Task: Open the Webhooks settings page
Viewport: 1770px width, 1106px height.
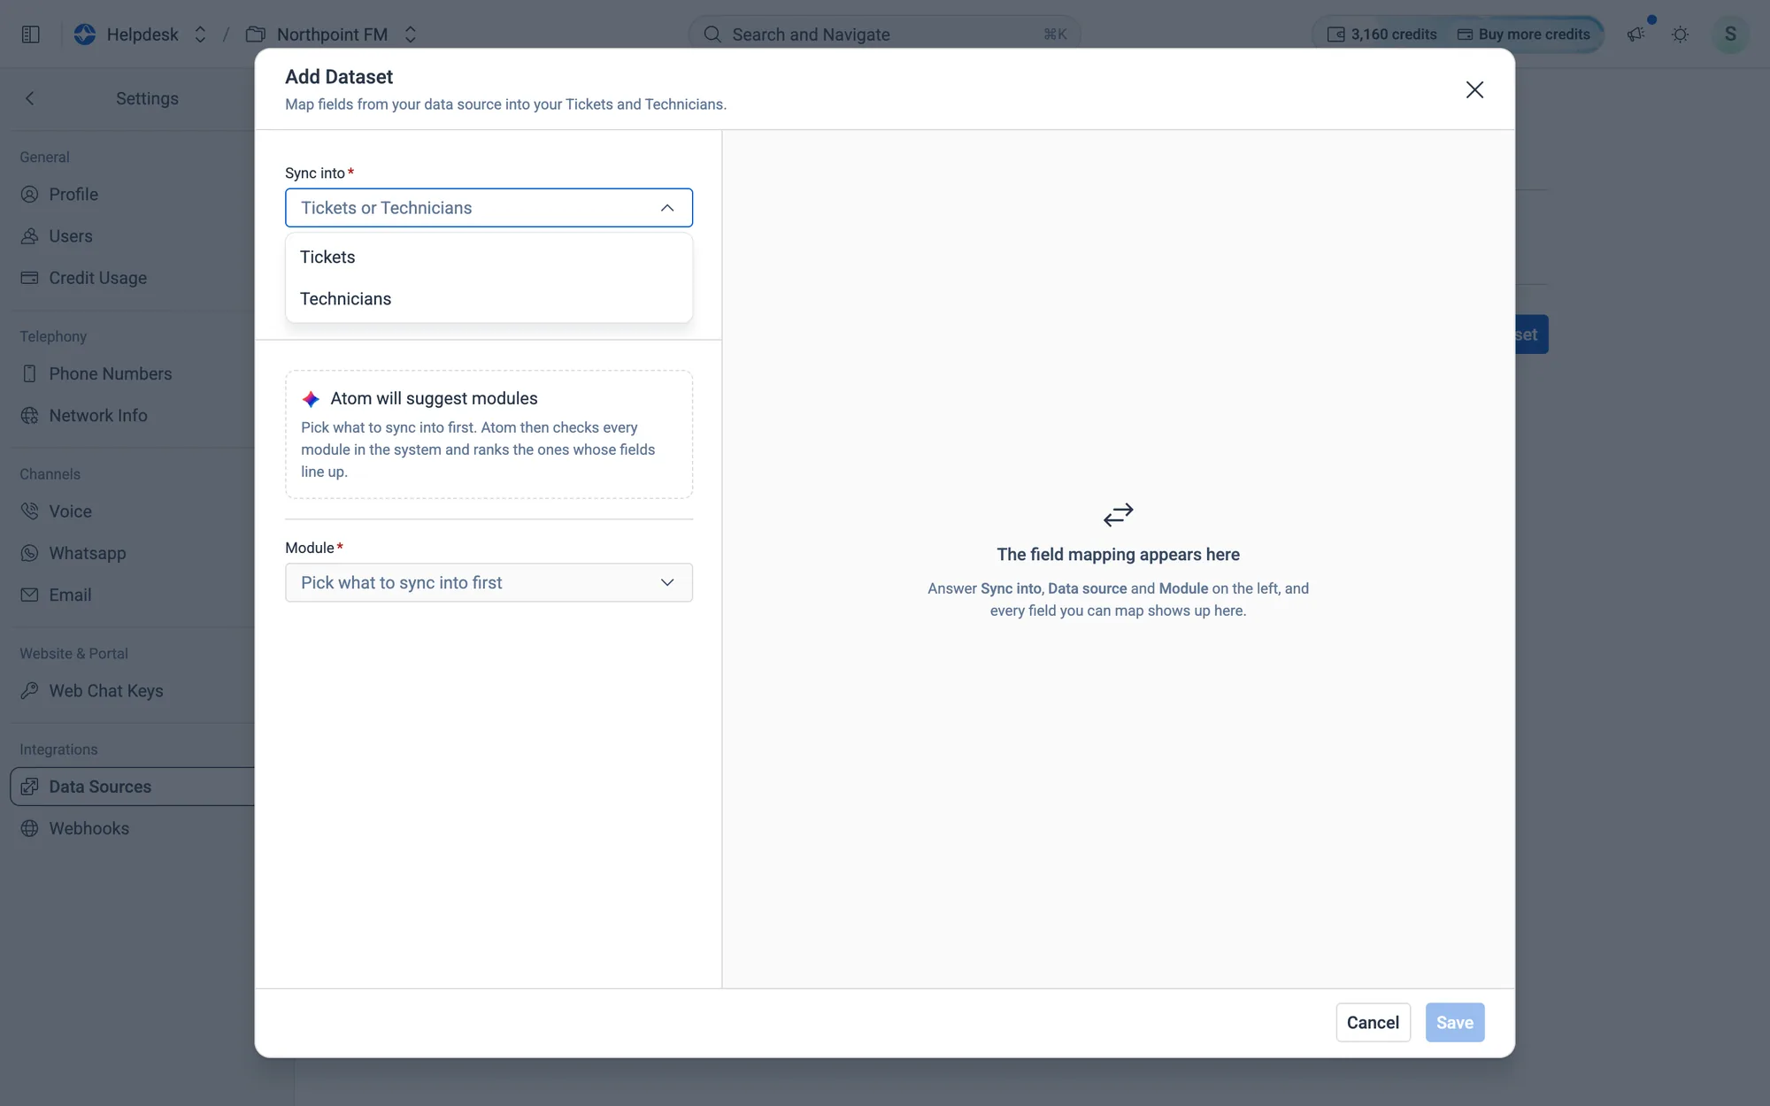Action: point(88,828)
